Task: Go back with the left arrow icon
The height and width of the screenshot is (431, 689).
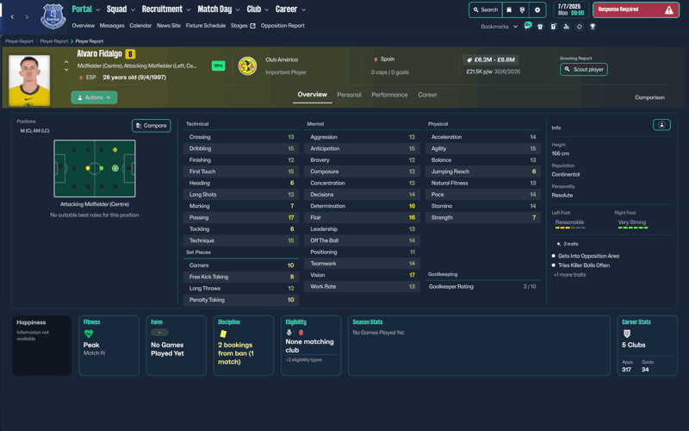Action: [12, 16]
